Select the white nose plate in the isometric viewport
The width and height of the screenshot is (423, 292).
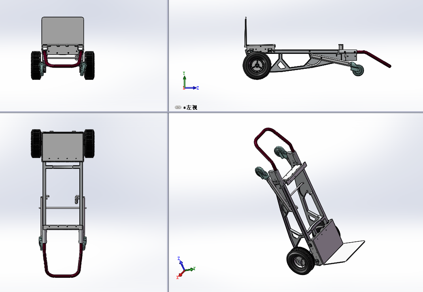(345, 252)
